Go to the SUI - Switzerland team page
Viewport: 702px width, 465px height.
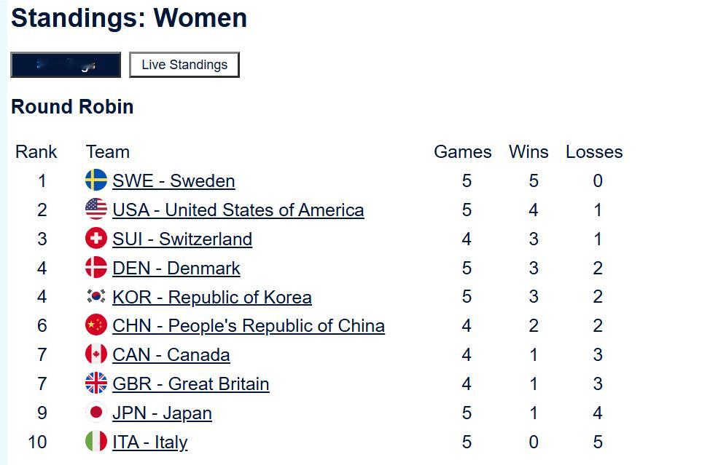tap(182, 239)
